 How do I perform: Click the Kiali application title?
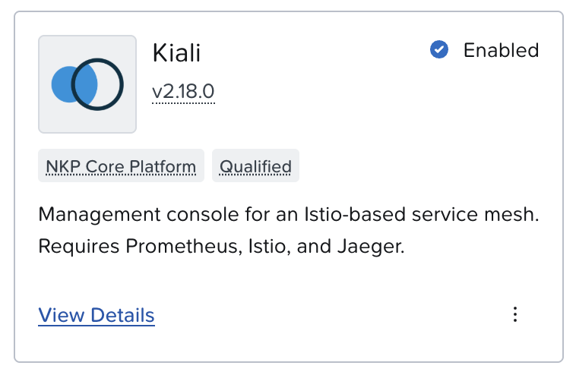176,52
